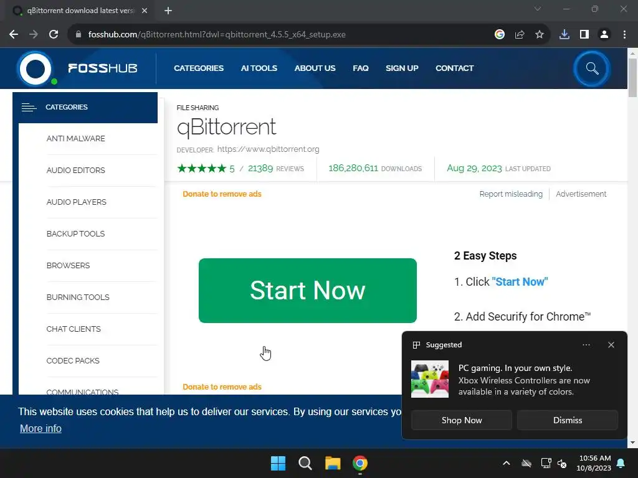Image resolution: width=638 pixels, height=478 pixels.
Task: Click the share page icon
Action: click(x=520, y=35)
